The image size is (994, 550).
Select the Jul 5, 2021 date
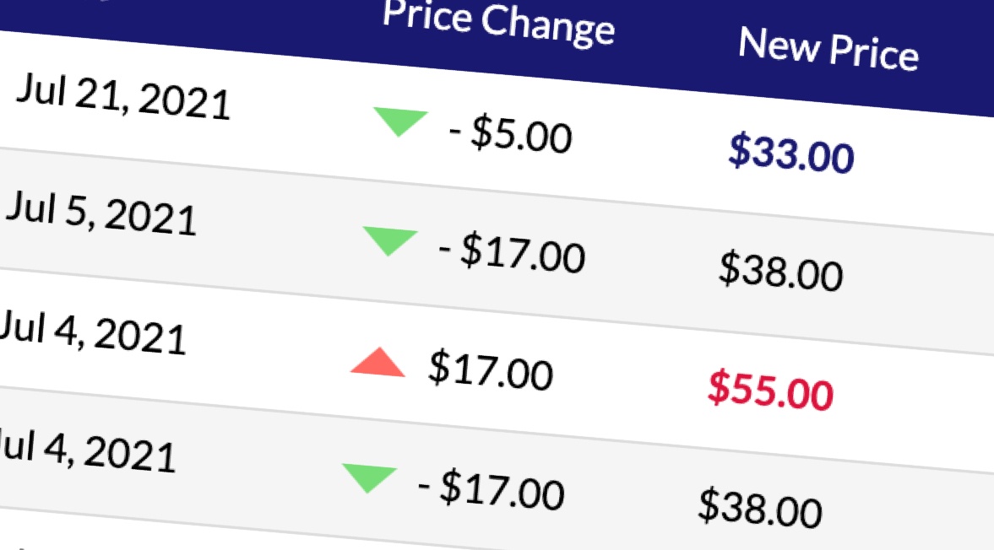coord(101,213)
